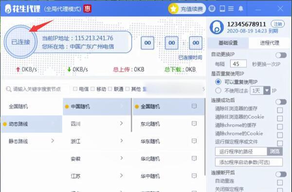
Task: Check 清除IE浏览器的缓存 checkbox
Action: click(x=280, y=110)
